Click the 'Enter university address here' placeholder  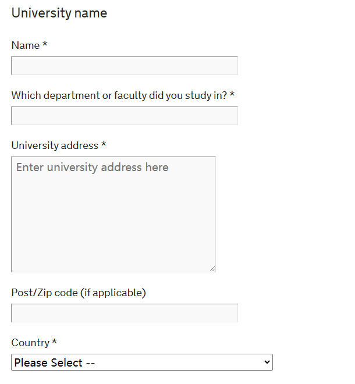(x=92, y=168)
